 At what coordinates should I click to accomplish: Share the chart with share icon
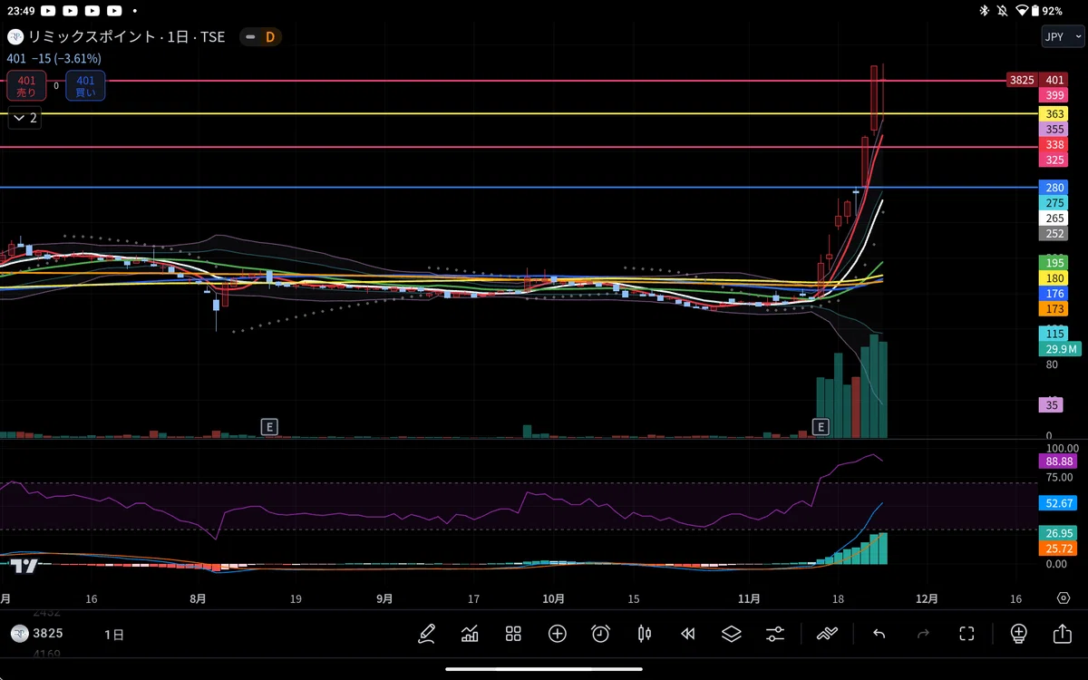1062,634
